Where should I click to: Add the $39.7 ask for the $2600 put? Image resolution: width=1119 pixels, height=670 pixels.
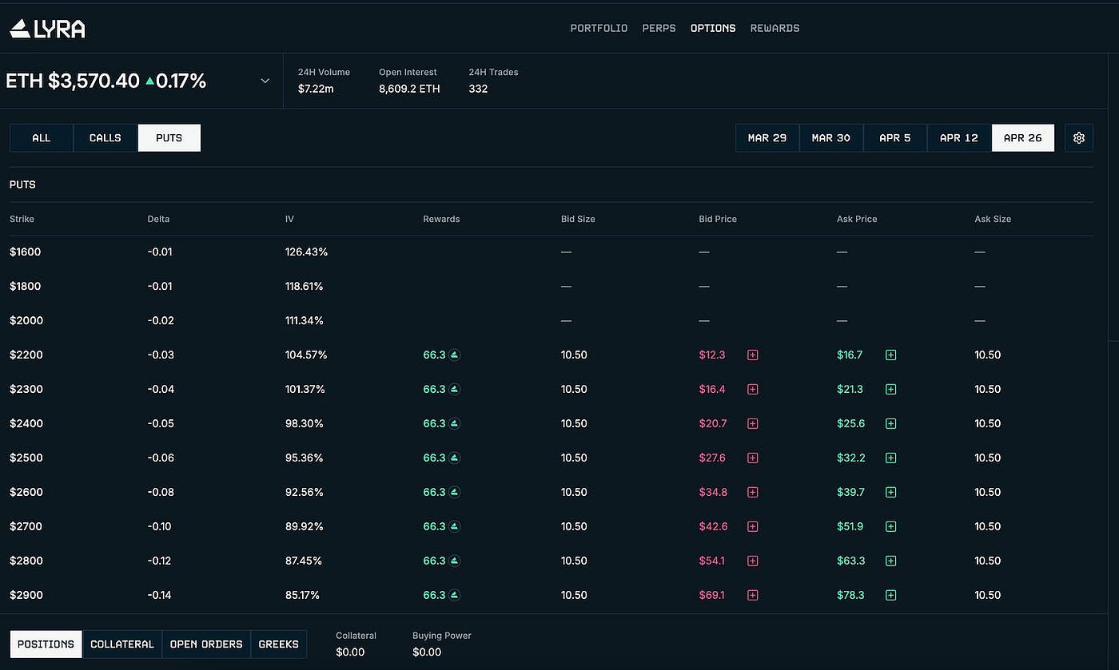click(890, 492)
